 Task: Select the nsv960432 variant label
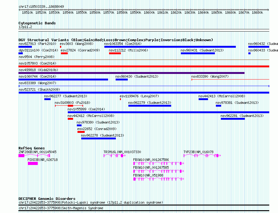tap(263, 44)
